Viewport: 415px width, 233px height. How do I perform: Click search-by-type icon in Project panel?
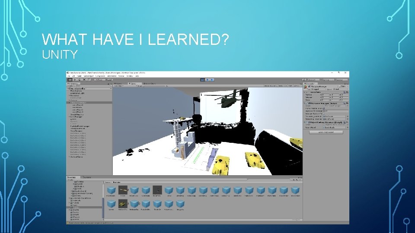pyautogui.click(x=294, y=179)
